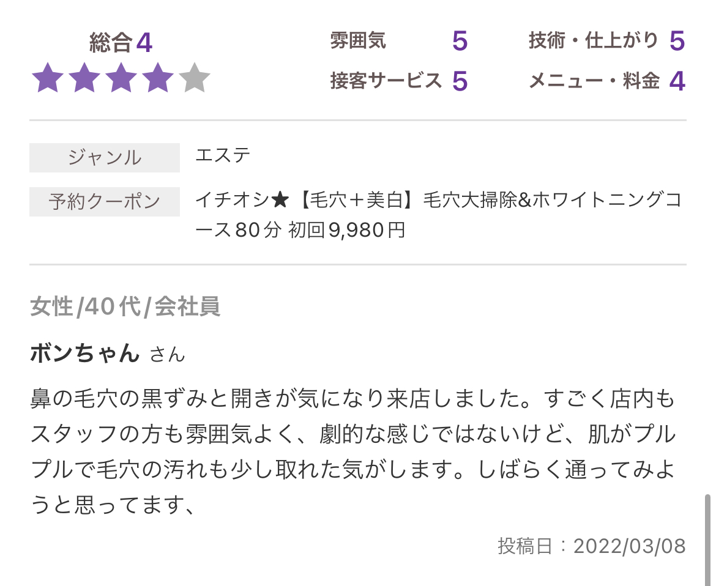Image resolution: width=716 pixels, height=586 pixels.
Task: Click the 女性/40代/会社員 reviewer attributes
Action: 125,306
